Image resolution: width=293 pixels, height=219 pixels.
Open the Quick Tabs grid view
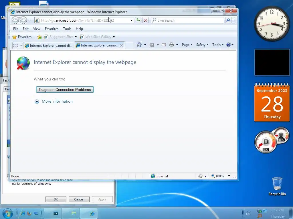16,45
